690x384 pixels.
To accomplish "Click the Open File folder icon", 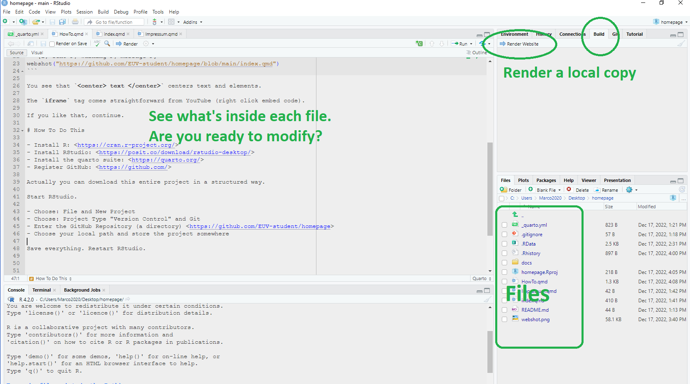I will pos(36,22).
